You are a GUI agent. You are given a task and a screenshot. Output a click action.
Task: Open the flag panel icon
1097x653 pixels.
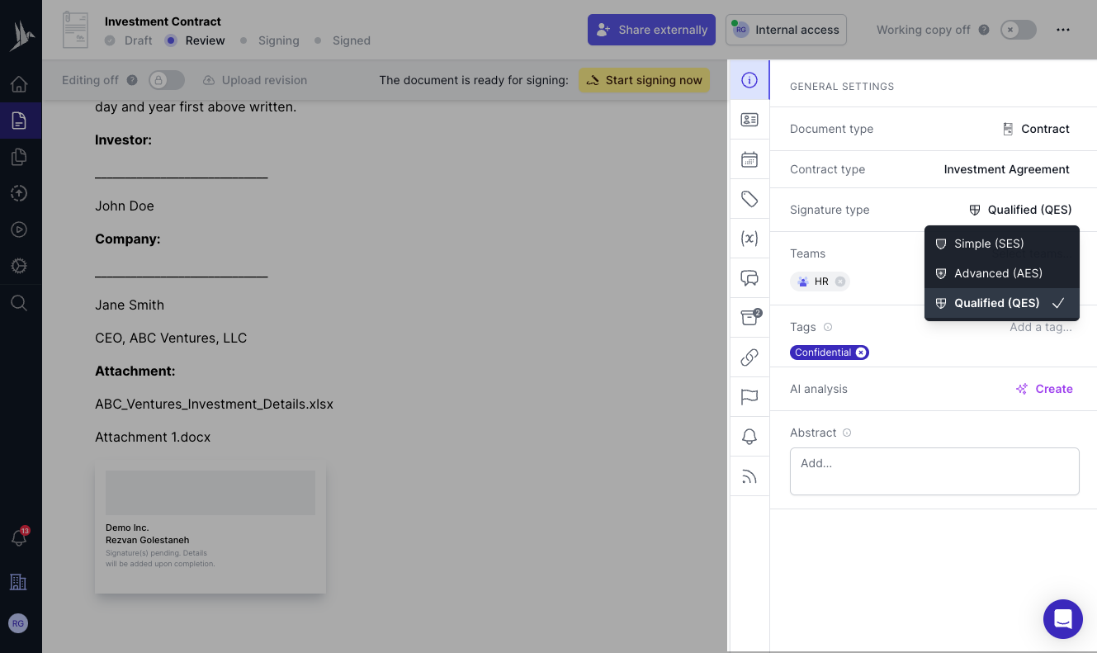click(x=749, y=397)
